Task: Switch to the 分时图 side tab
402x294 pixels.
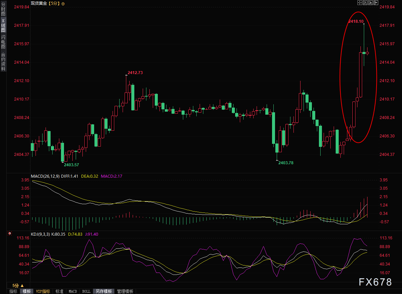Action: [3, 9]
